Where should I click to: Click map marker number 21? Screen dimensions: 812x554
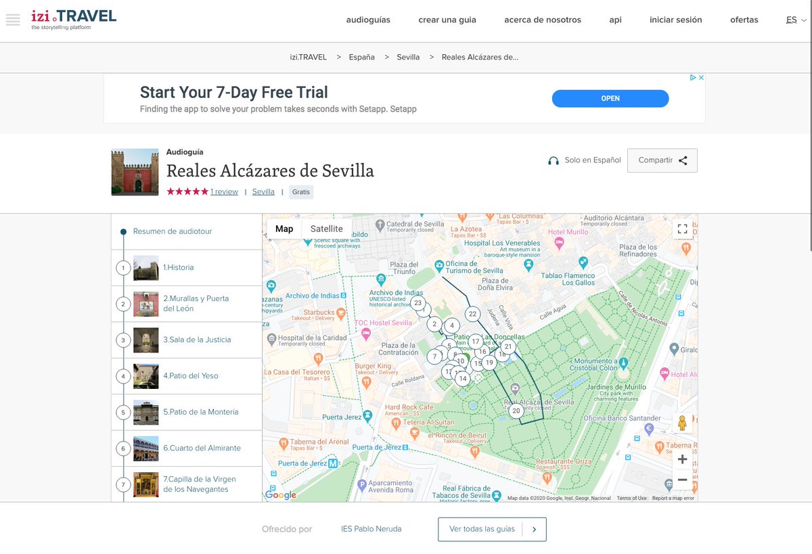point(509,346)
